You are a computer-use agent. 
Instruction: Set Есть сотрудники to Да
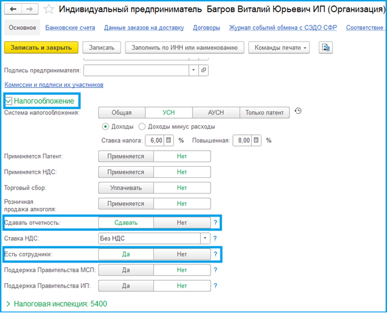point(125,255)
